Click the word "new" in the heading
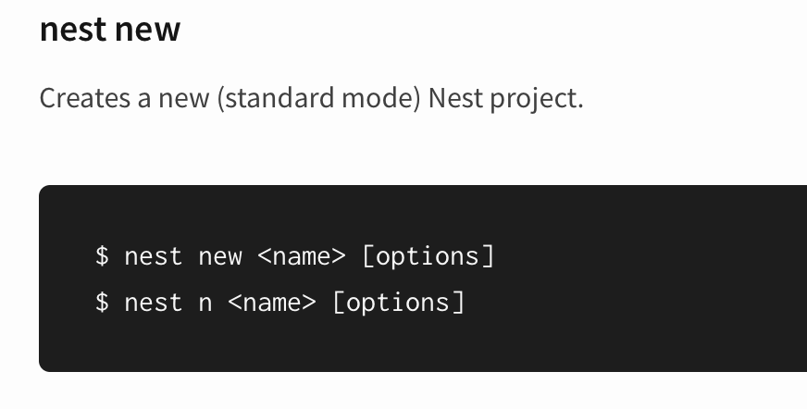The height and width of the screenshot is (409, 807). (x=148, y=31)
